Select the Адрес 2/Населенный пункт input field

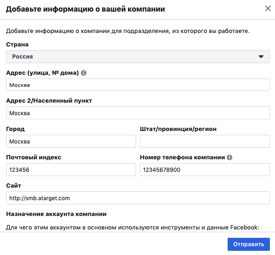click(138, 113)
